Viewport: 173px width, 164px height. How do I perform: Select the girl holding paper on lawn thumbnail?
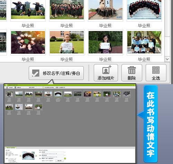pyautogui.click(x=67, y=42)
